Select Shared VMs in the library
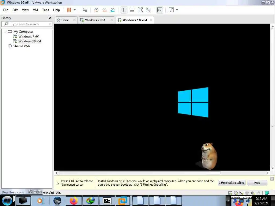275x206 pixels. 21,46
